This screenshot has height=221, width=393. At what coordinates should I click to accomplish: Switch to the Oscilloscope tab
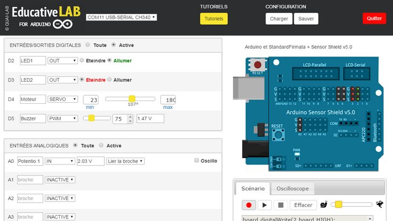coord(292,188)
